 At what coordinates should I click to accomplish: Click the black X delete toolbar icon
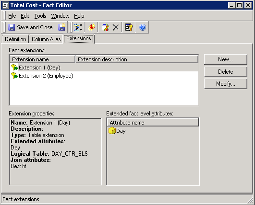point(116,27)
